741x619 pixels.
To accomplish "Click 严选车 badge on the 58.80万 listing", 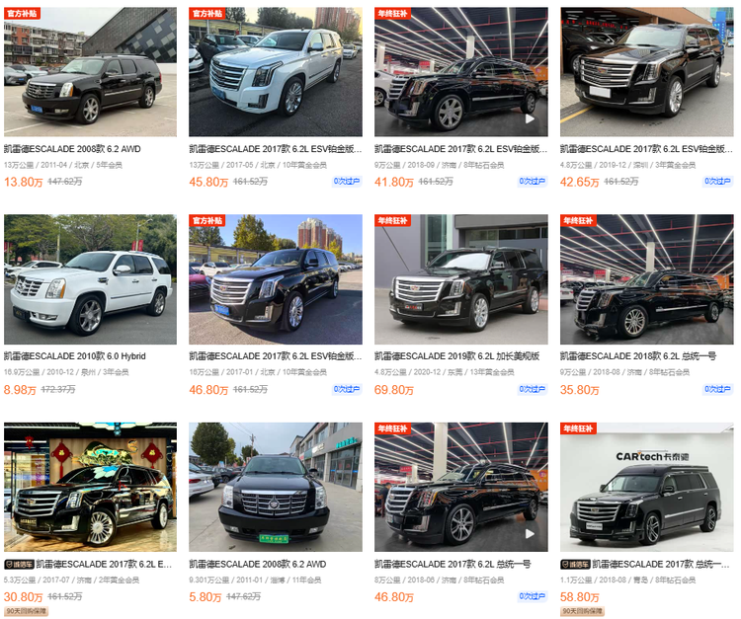I will click(575, 565).
